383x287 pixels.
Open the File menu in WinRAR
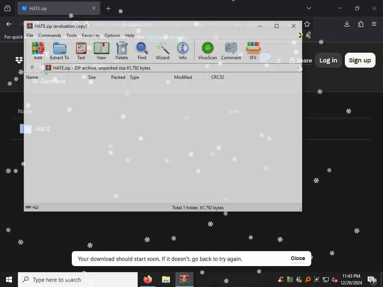pos(30,36)
